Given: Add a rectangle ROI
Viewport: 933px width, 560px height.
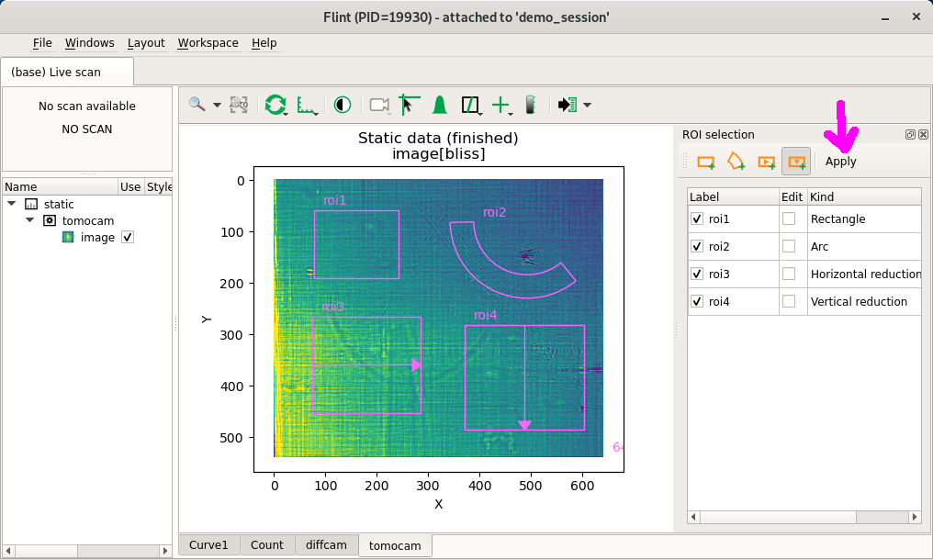Looking at the screenshot, I should (706, 162).
